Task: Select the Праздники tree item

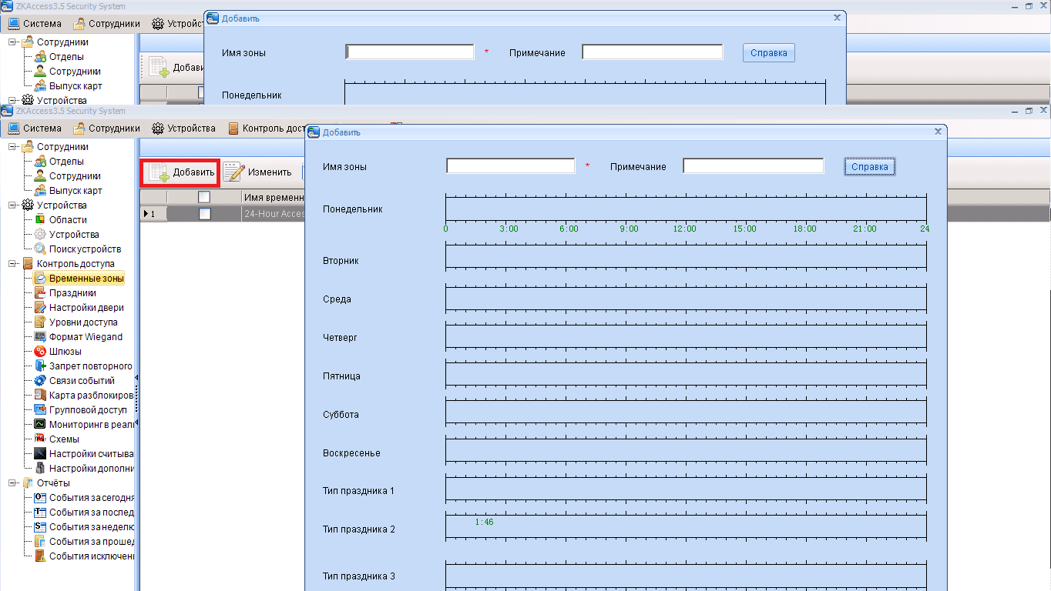Action: 72,293
